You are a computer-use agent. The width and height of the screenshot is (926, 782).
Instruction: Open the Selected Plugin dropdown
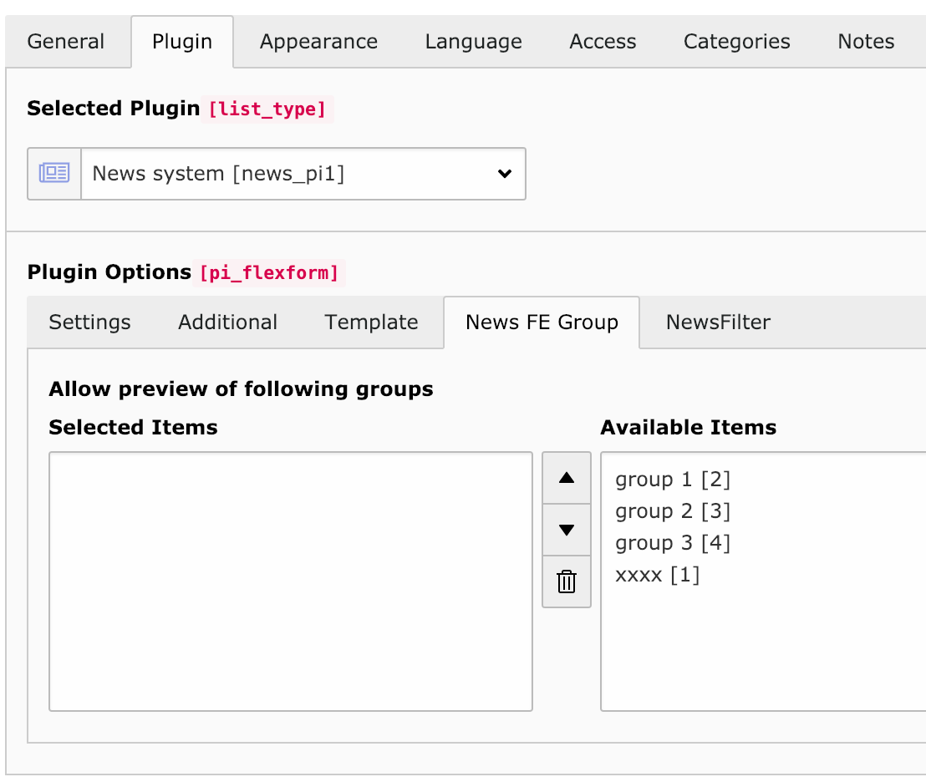303,174
